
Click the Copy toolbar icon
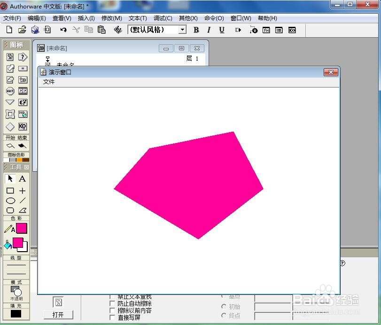(89, 30)
